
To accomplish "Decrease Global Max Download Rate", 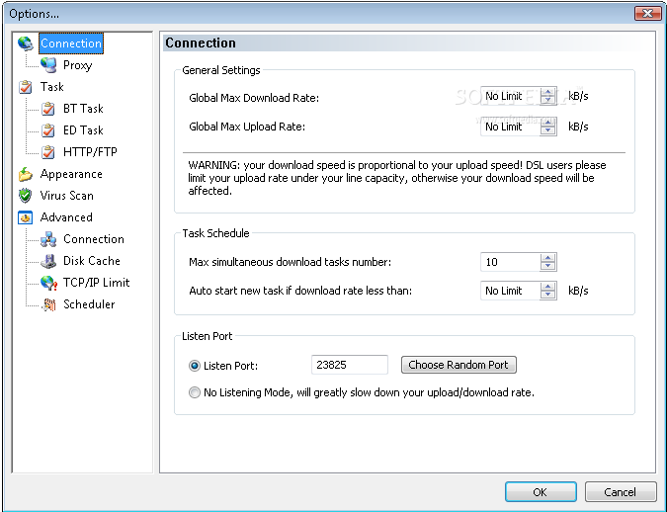I will point(547,101).
